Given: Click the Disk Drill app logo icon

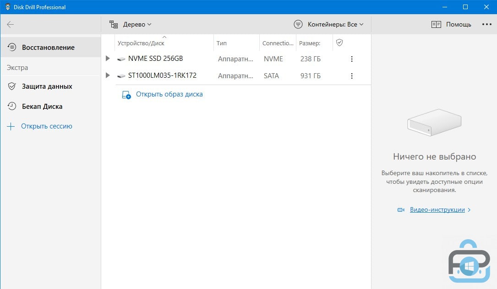Looking at the screenshot, I should point(7,7).
